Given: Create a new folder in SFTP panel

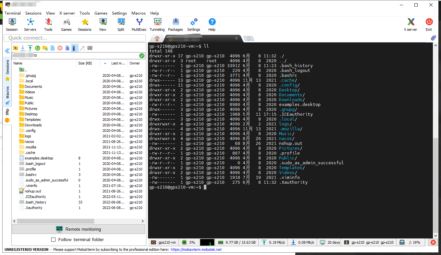Looking at the screenshot, I should click(45, 48).
